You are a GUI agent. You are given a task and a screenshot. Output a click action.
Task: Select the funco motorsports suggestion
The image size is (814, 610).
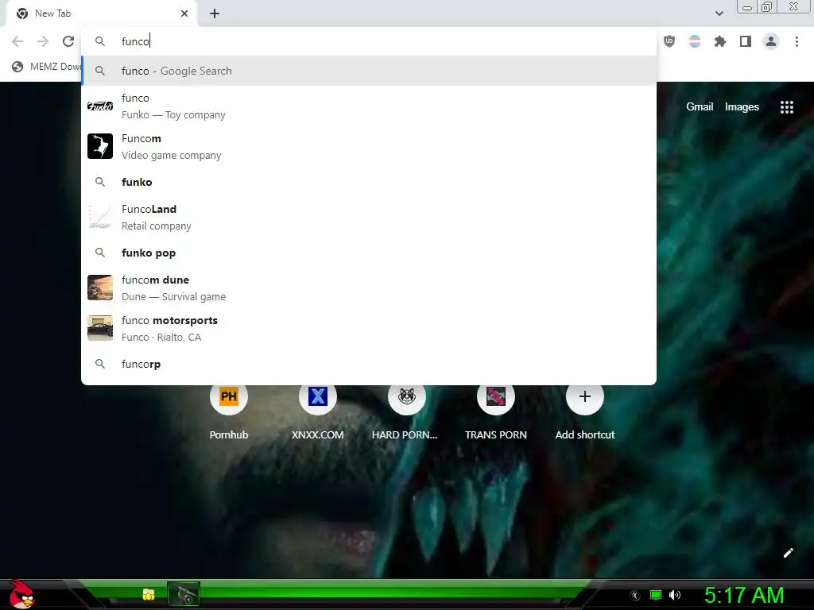pyautogui.click(x=369, y=328)
